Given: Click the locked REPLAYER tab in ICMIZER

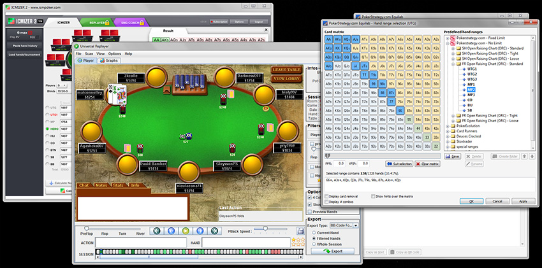Looking at the screenshot, I should [97, 23].
